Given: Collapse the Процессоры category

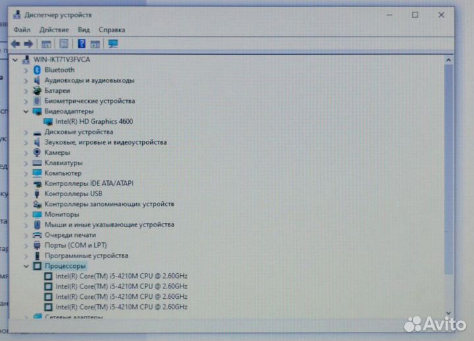Looking at the screenshot, I should (x=26, y=267).
